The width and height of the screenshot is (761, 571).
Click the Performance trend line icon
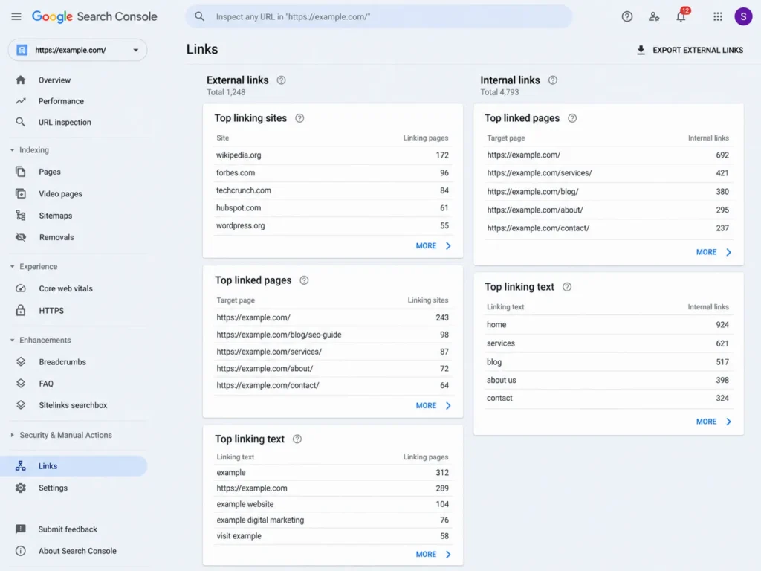click(20, 101)
